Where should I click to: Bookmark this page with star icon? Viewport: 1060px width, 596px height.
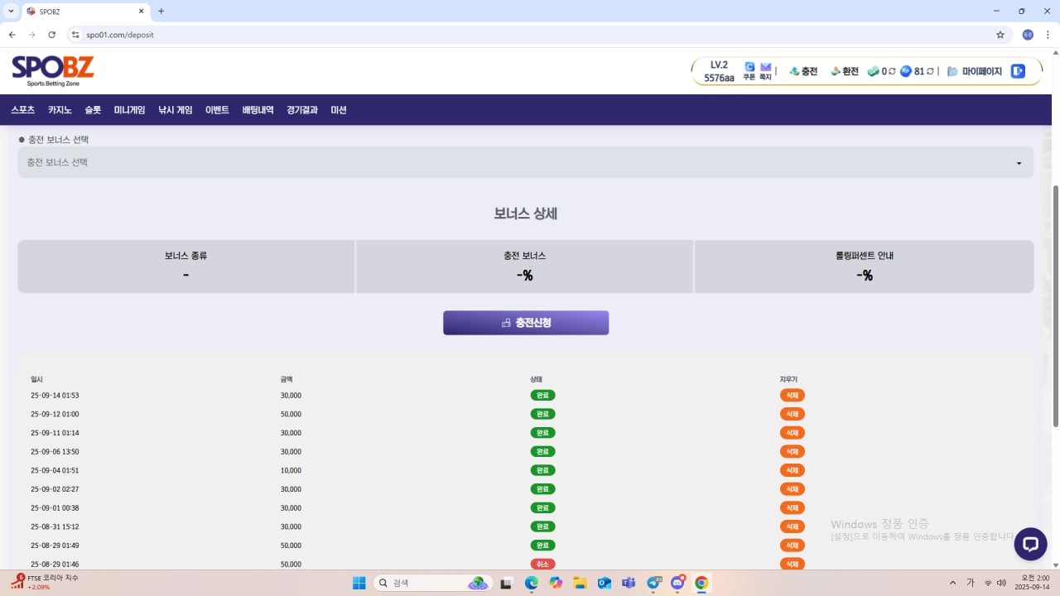1000,35
